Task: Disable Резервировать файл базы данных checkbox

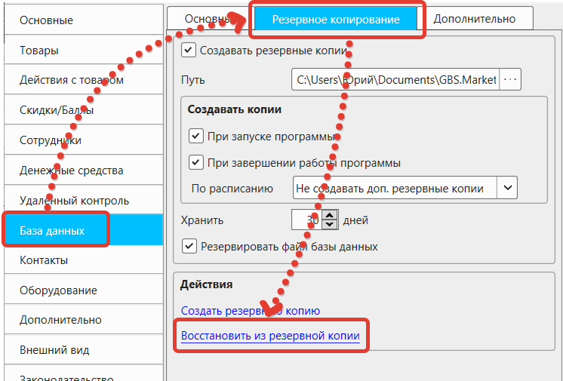Action: point(189,246)
